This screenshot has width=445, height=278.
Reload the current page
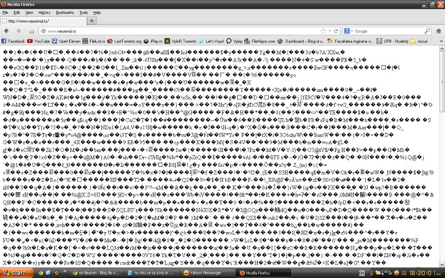point(336,31)
